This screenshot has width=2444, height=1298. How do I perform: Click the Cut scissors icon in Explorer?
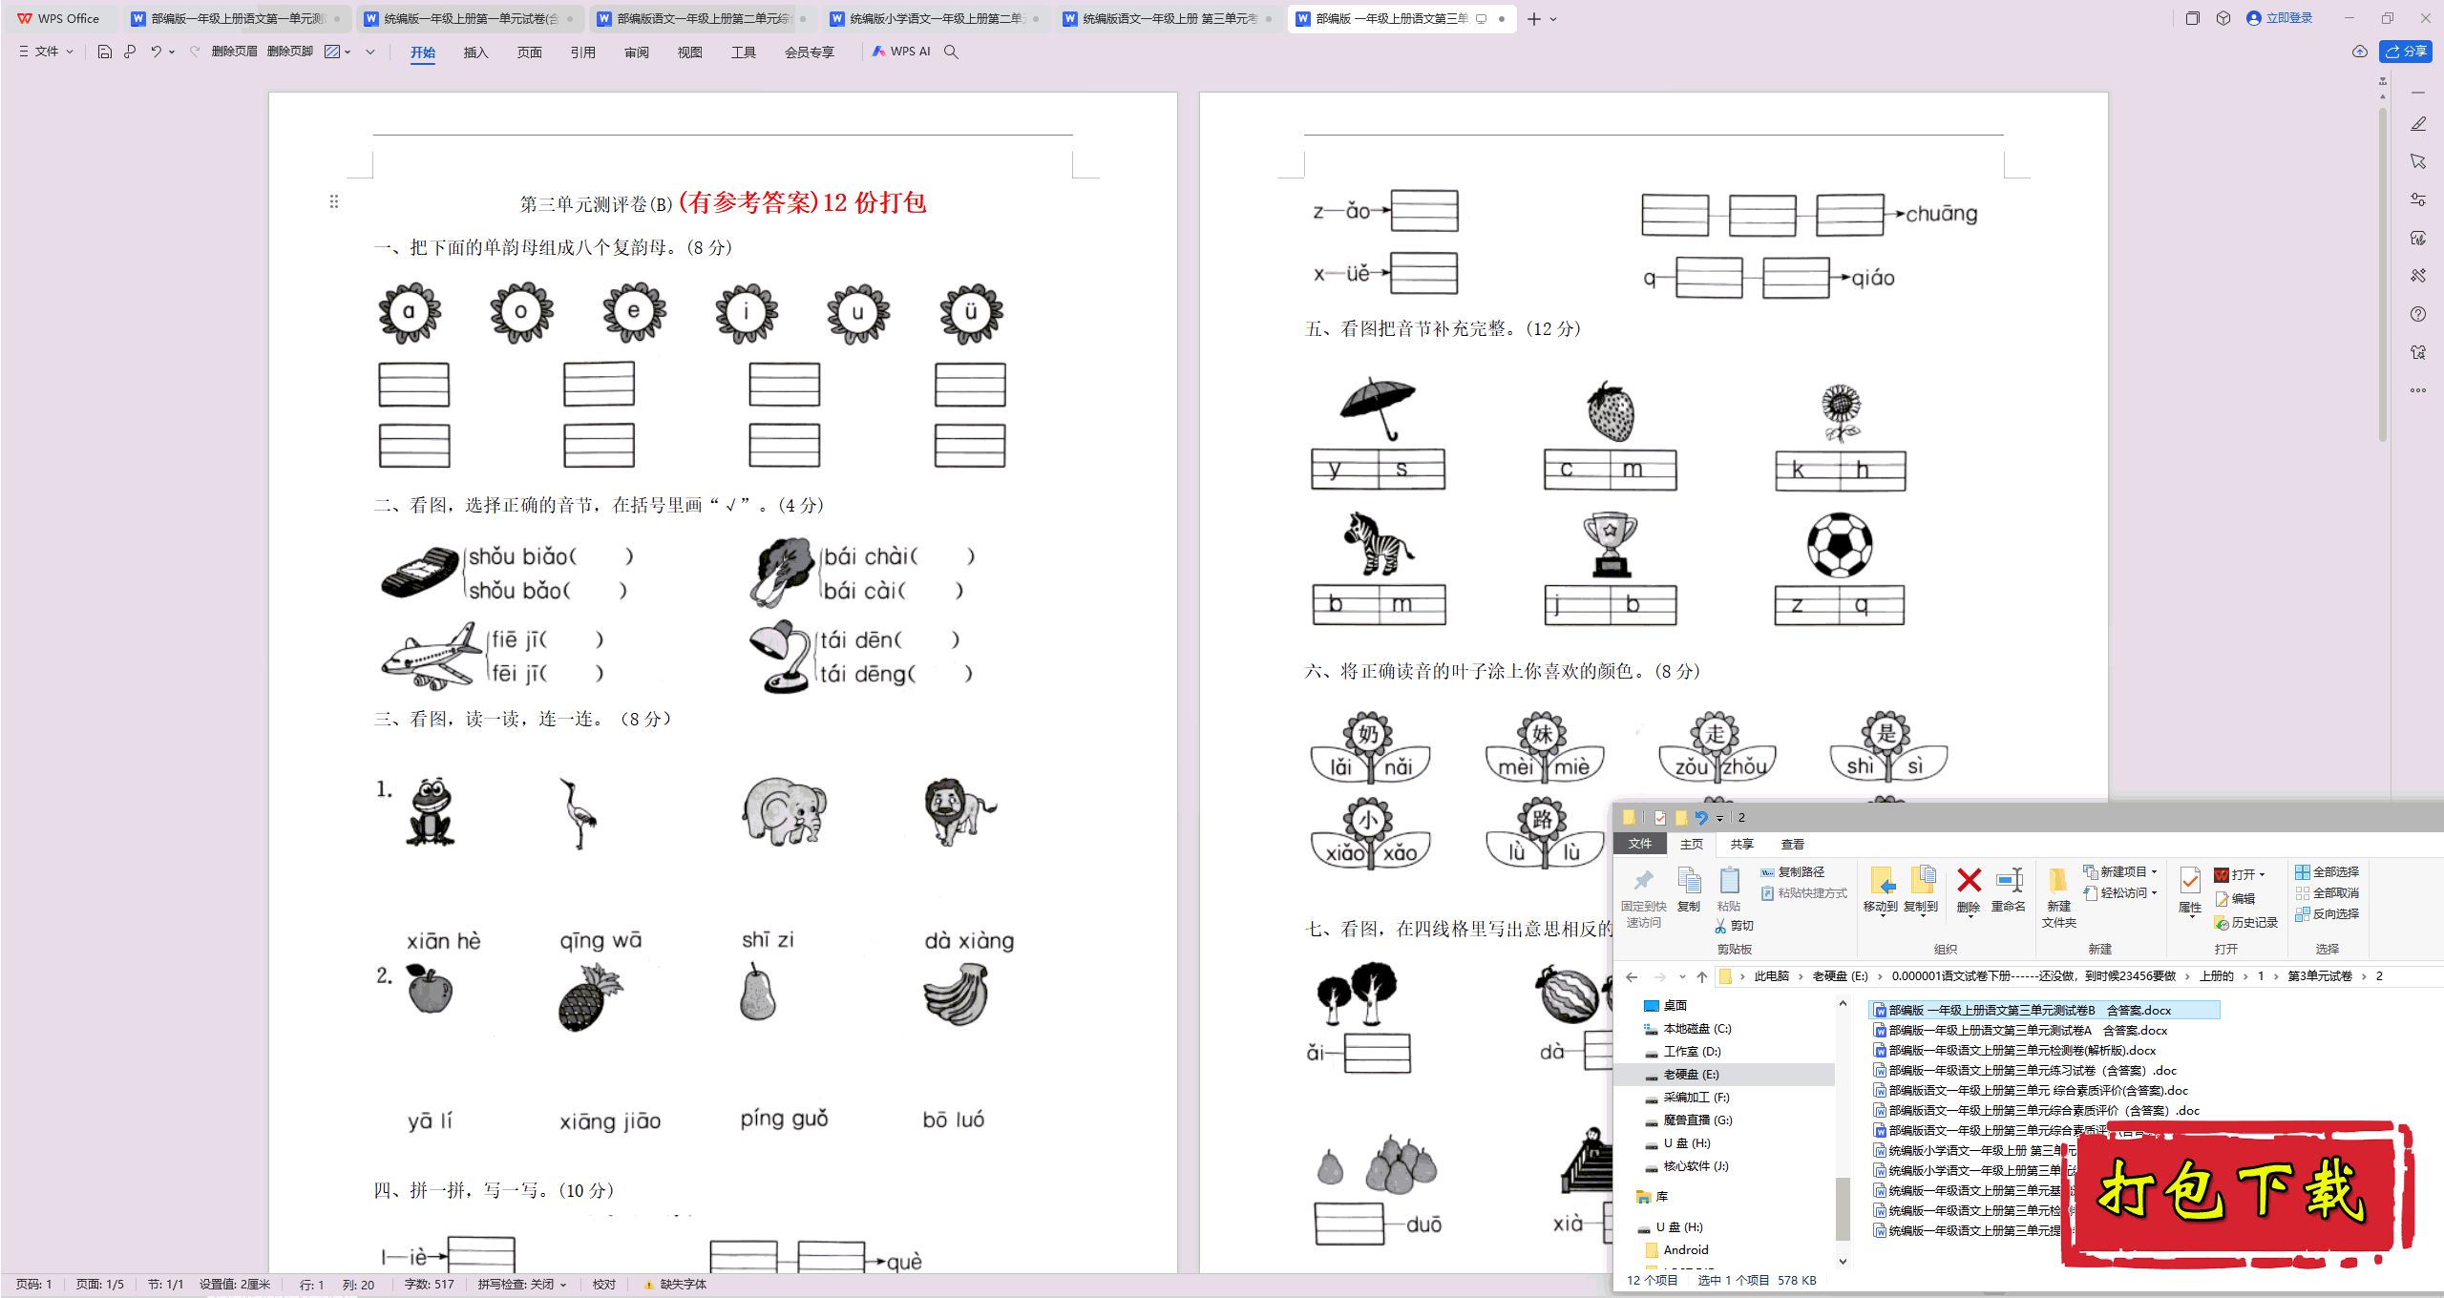tap(1720, 926)
